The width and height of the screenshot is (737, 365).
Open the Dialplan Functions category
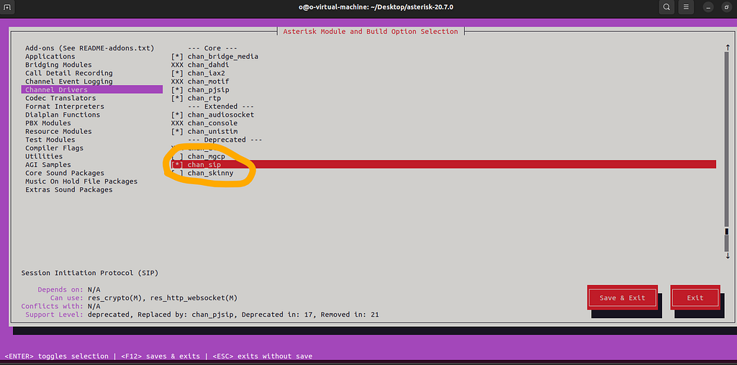click(63, 114)
